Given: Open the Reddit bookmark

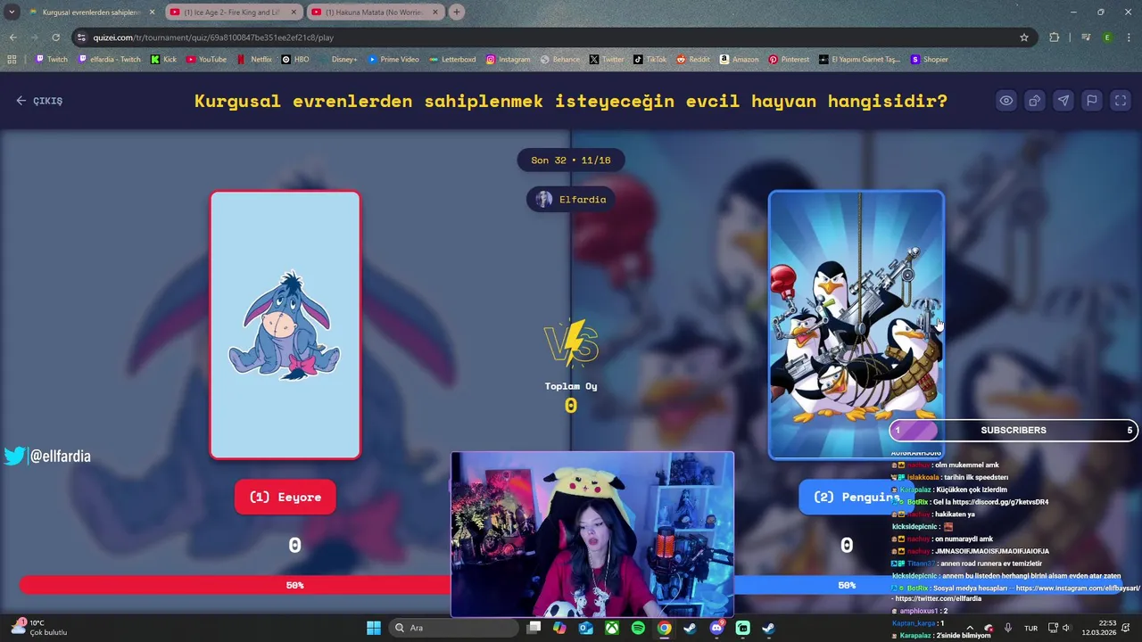Looking at the screenshot, I should point(693,60).
